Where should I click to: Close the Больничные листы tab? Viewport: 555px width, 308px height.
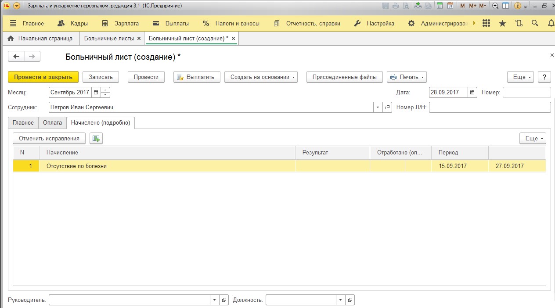pyautogui.click(x=139, y=39)
